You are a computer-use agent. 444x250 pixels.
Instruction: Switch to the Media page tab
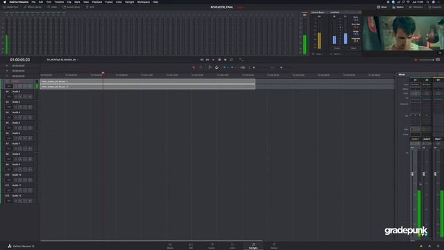click(x=170, y=246)
